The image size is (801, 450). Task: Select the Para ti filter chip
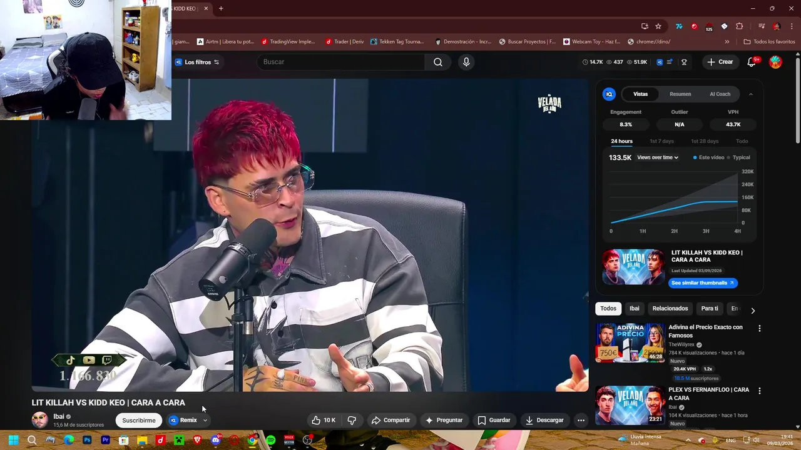(x=710, y=308)
